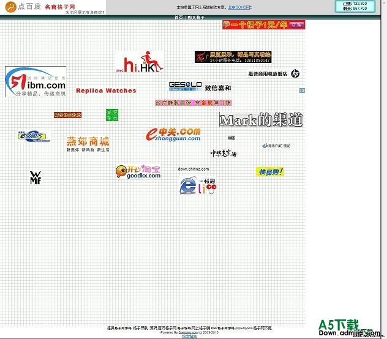Click the GESOLO logo
Image resolution: width=387 pixels, height=339 pixels.
point(185,86)
